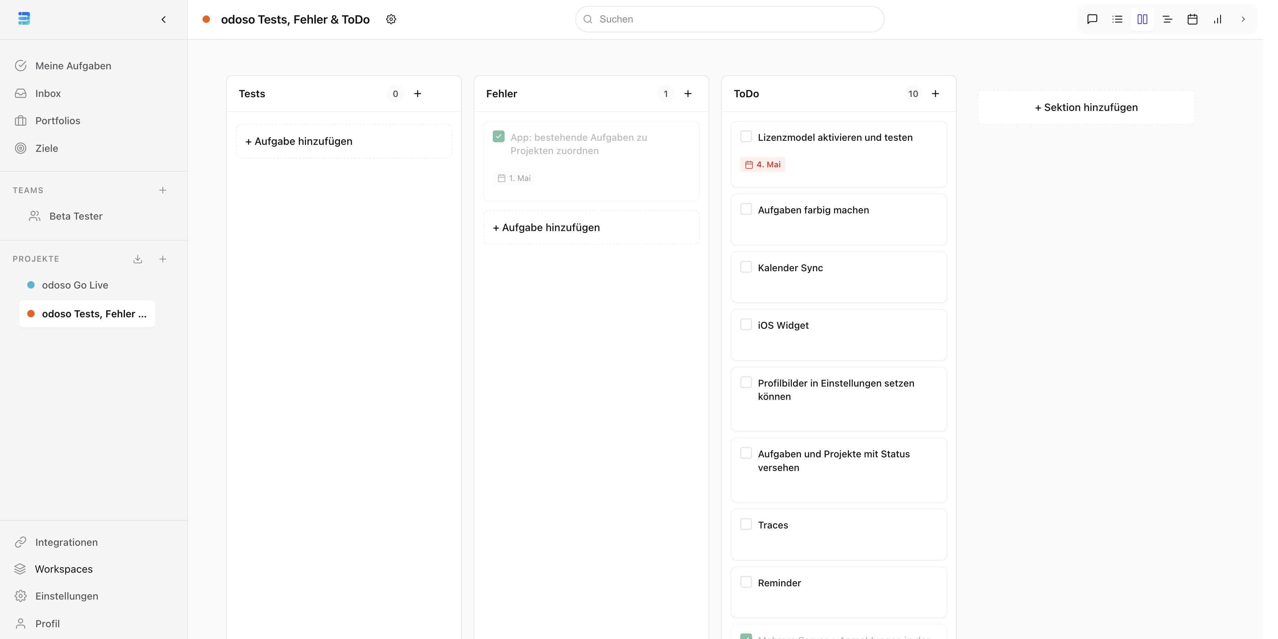Viewport: 1278px width, 639px height.
Task: Open the iOS Widget task title
Action: coord(783,325)
